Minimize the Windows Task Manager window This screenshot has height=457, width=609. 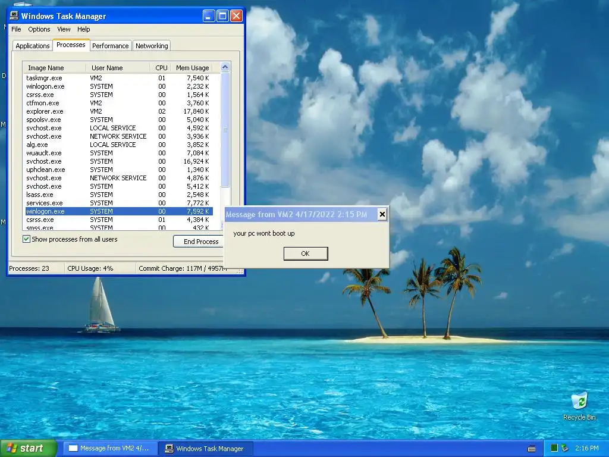coord(209,16)
